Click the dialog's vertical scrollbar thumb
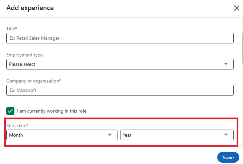Image resolution: width=243 pixels, height=164 pixels. coord(242,48)
